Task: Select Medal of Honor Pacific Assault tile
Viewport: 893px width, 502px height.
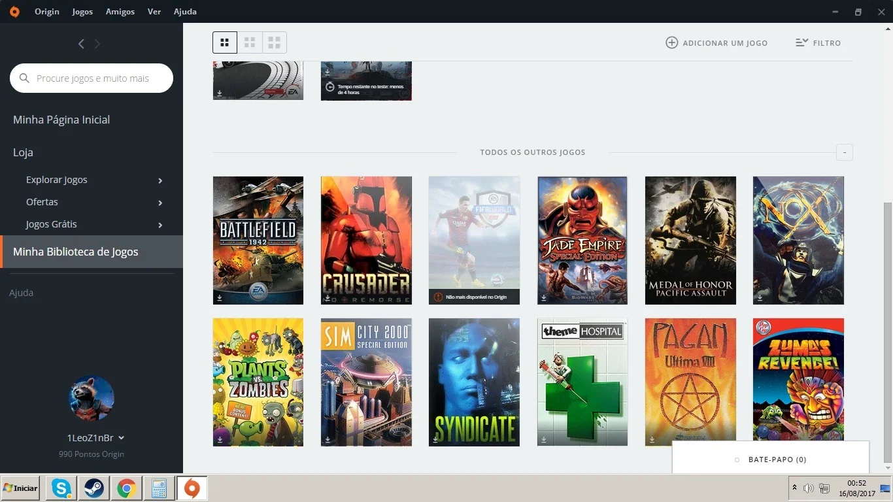Action: tap(690, 241)
